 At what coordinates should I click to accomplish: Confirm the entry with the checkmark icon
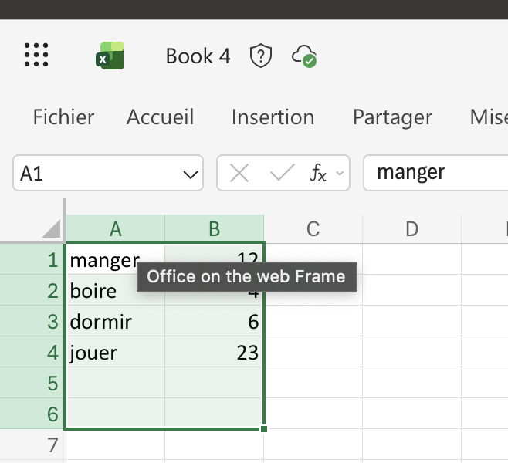click(x=281, y=174)
